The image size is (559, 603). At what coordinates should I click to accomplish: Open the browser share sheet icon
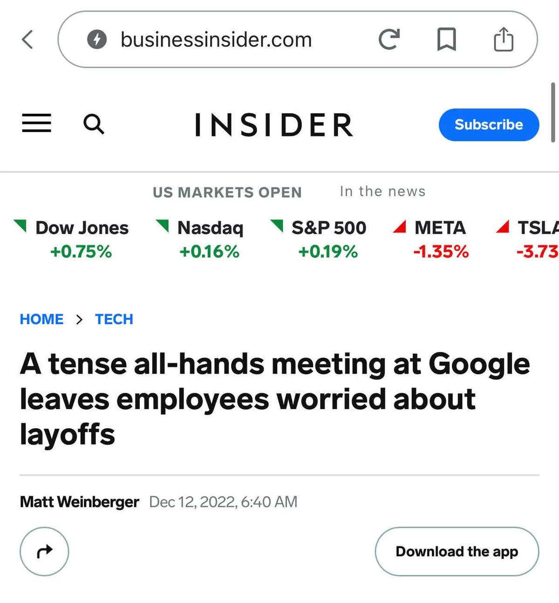tap(504, 40)
